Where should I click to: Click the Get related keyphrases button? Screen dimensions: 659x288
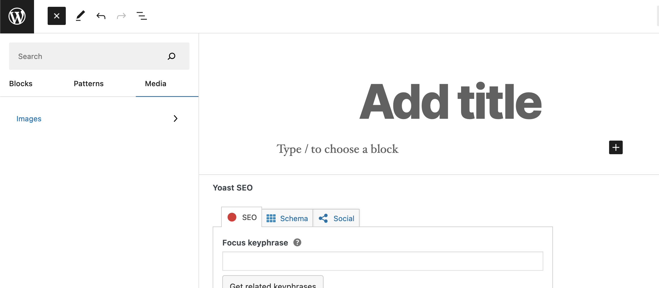[273, 285]
